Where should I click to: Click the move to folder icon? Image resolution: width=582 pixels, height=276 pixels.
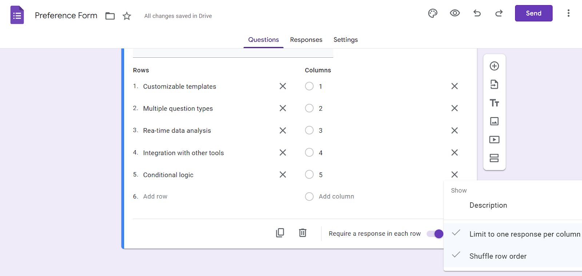[x=110, y=16]
